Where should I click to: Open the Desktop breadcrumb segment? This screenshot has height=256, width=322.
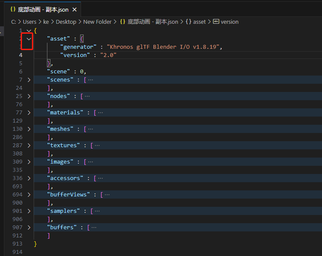[66, 22]
